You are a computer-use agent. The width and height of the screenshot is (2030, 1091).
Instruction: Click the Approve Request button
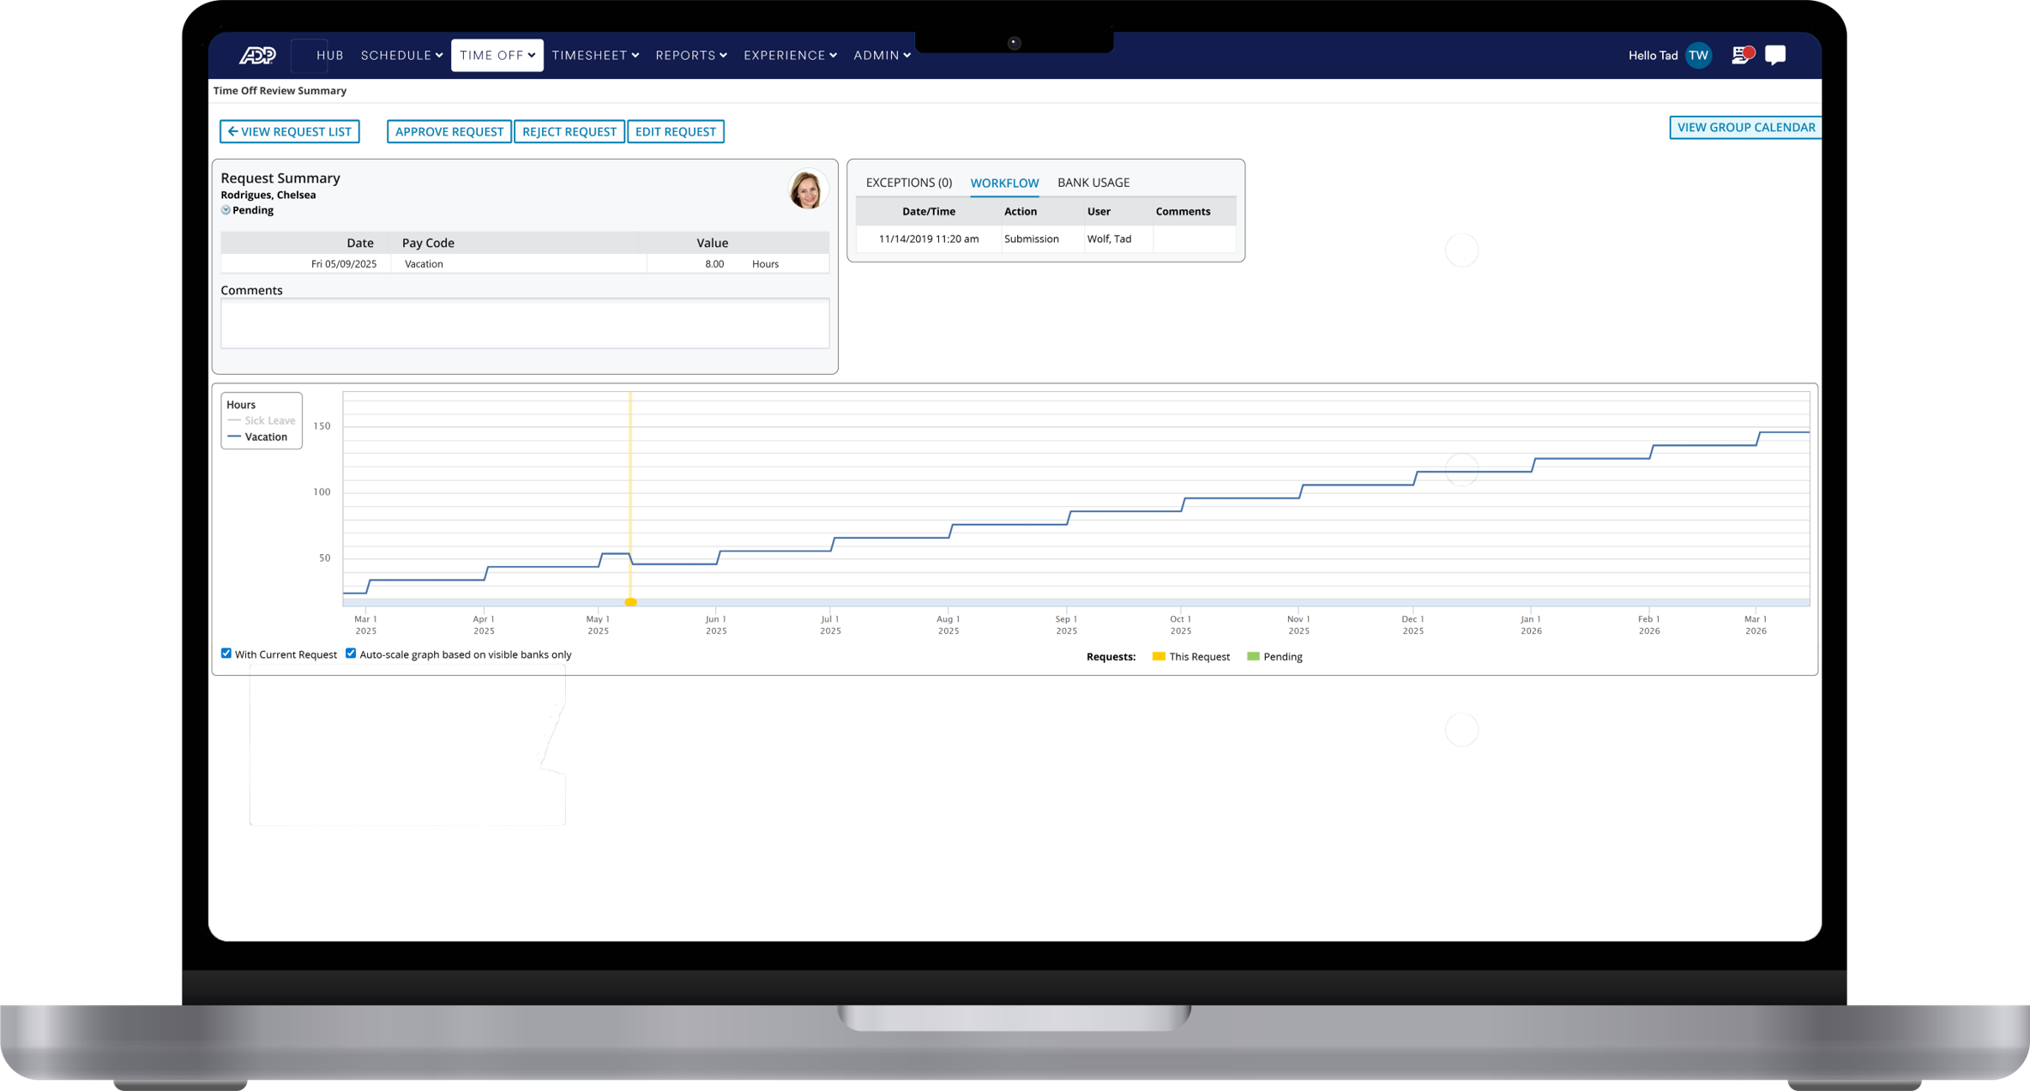tap(449, 131)
